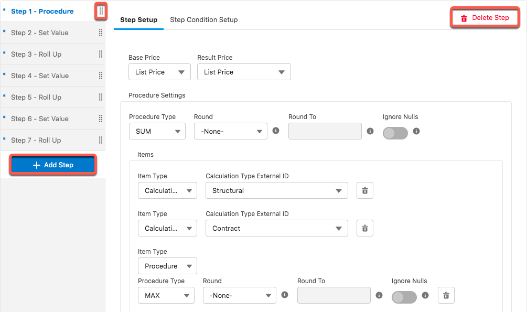The width and height of the screenshot is (527, 312).
Task: Change Procedure Type from SUM dropdown
Action: [x=157, y=131]
